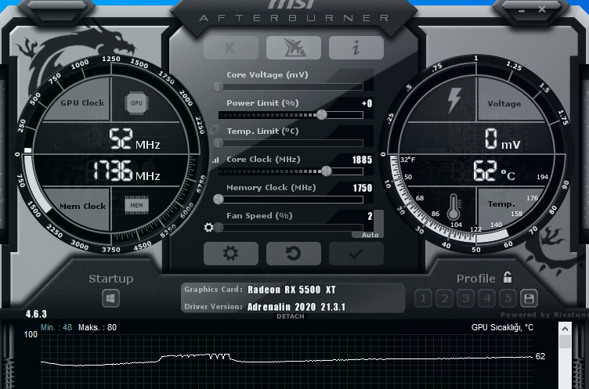The image size is (589, 389).
Task: Select profile slot 4
Action: click(487, 298)
